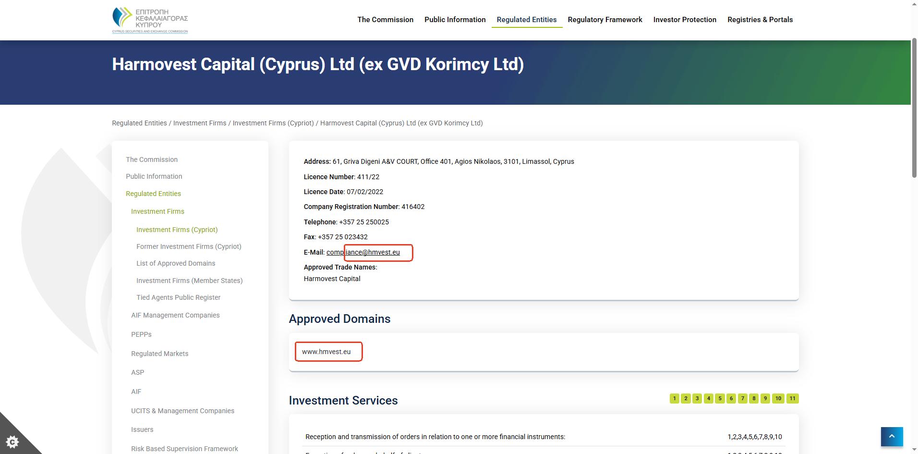Click Investment Firms breadcrumb link

(x=200, y=123)
